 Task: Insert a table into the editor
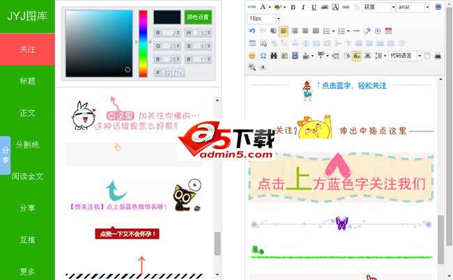(252, 43)
